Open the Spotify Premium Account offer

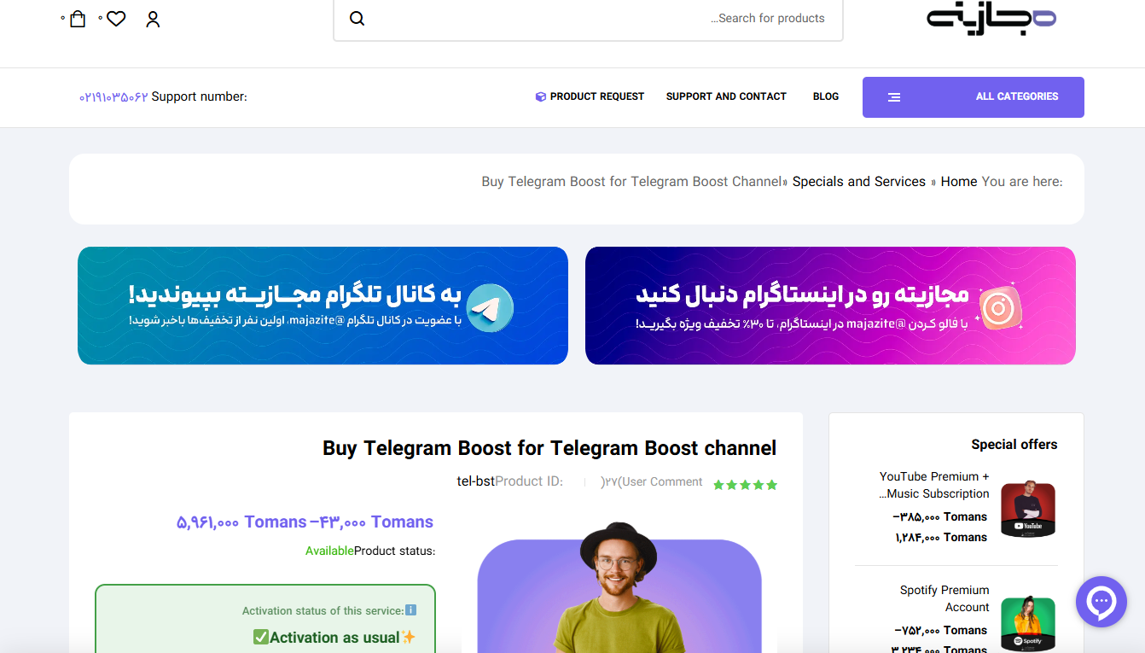(944, 598)
